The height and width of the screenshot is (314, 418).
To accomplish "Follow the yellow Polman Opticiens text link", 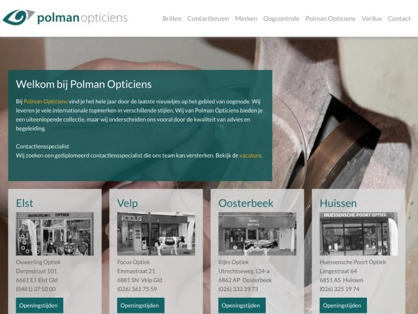I will click(46, 101).
